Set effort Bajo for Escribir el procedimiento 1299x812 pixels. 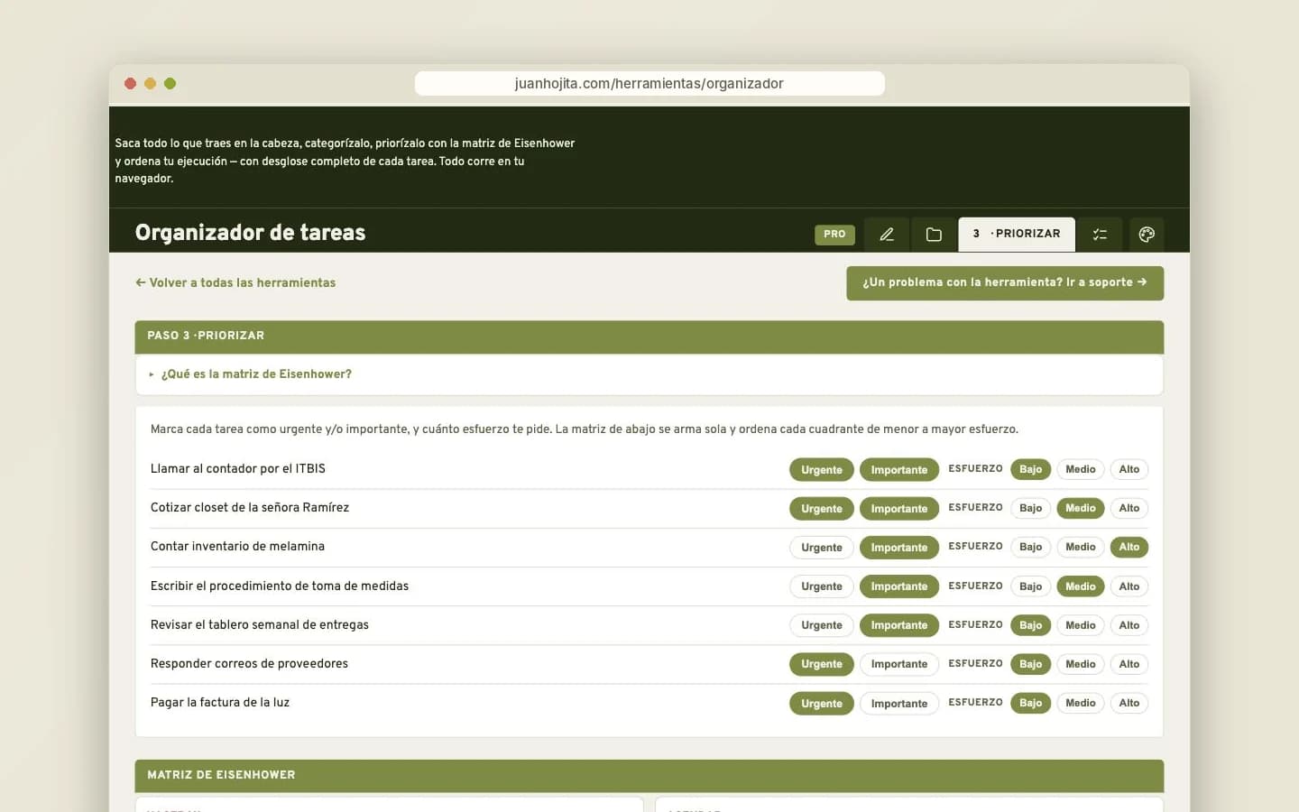1031,586
